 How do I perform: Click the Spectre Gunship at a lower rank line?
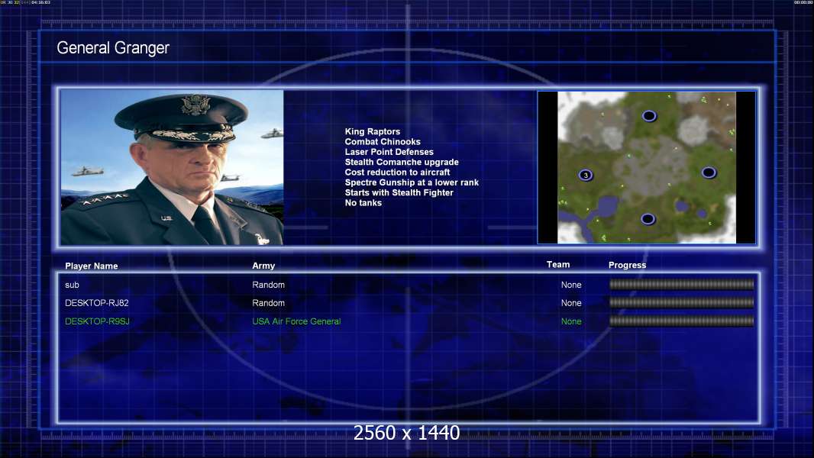coord(412,182)
